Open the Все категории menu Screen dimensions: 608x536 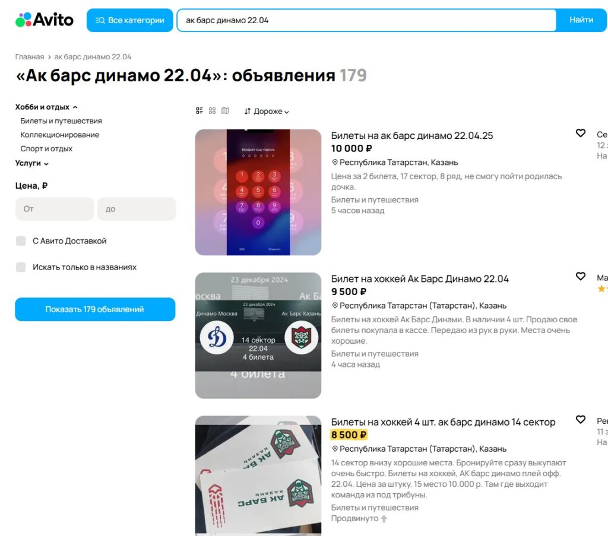(130, 20)
